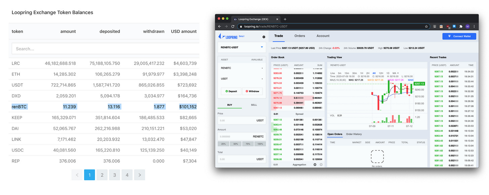Increase aggregation with the plus icon
489x195 pixels.
(321, 164)
